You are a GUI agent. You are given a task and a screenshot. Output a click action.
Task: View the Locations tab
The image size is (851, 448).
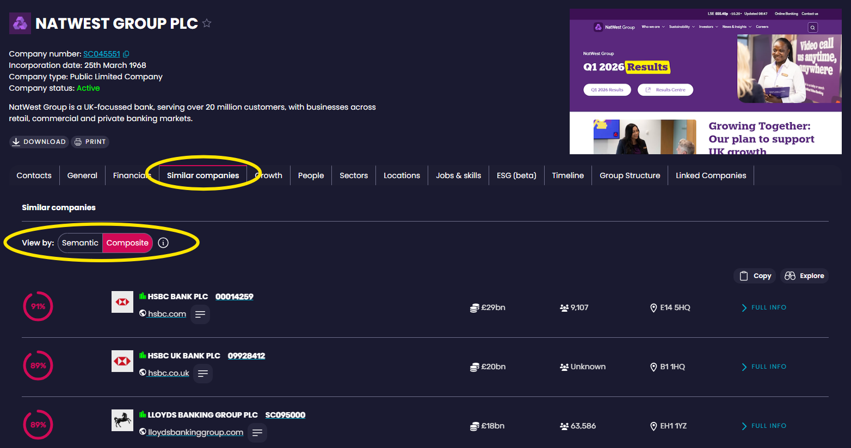coord(402,175)
